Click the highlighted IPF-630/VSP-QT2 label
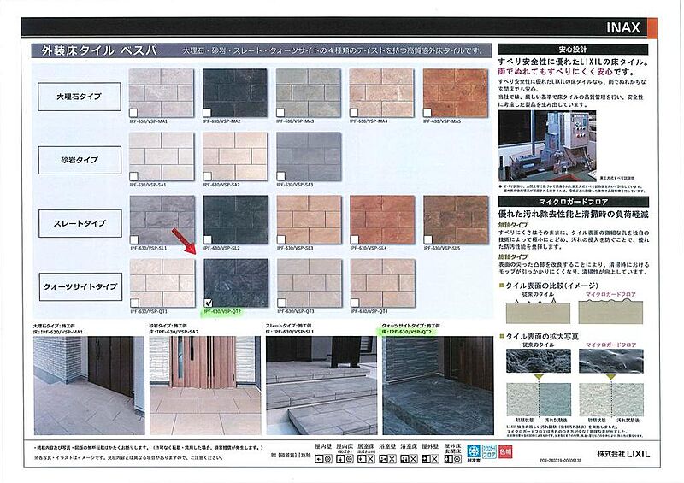This screenshot has height=483, width=684. click(222, 311)
